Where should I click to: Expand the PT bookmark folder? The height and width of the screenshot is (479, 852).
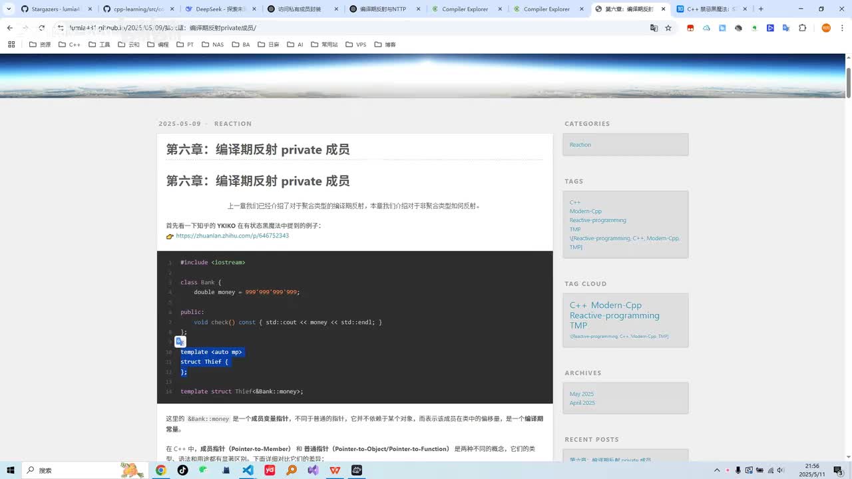point(184,45)
